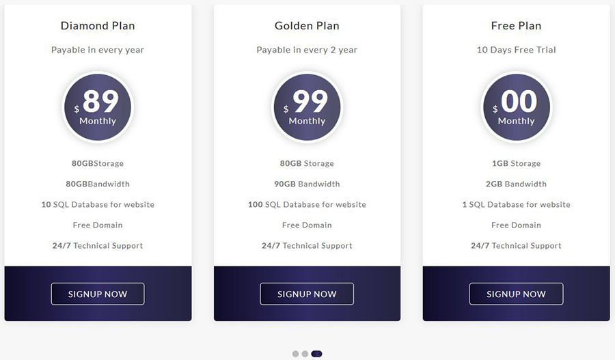This screenshot has height=360, width=615.
Task: Click the 1GB Storage feature line
Action: [516, 163]
